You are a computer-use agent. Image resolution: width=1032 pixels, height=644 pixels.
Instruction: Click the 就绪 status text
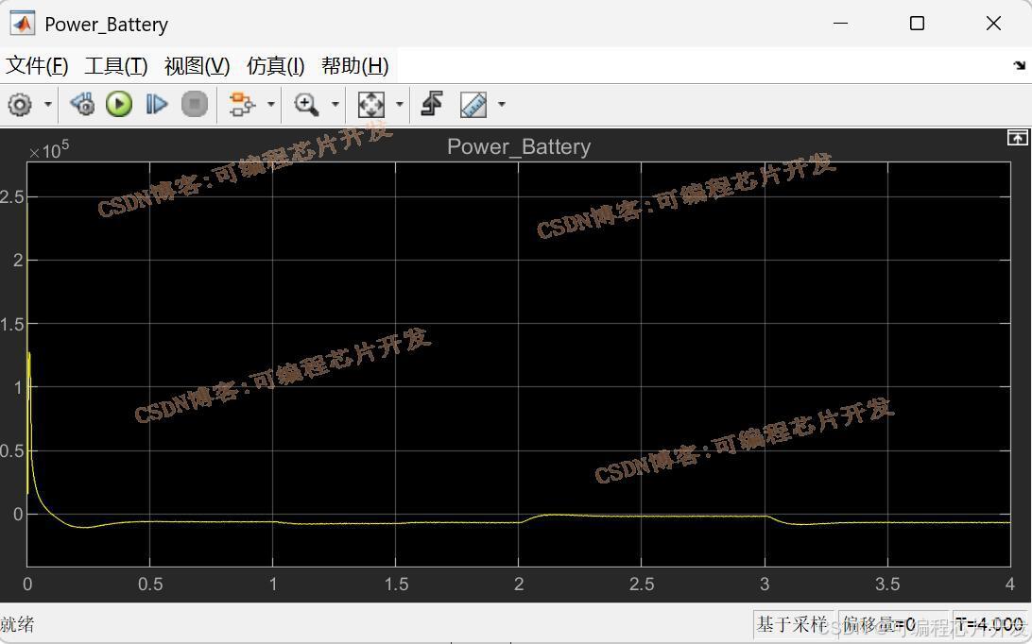click(x=17, y=624)
